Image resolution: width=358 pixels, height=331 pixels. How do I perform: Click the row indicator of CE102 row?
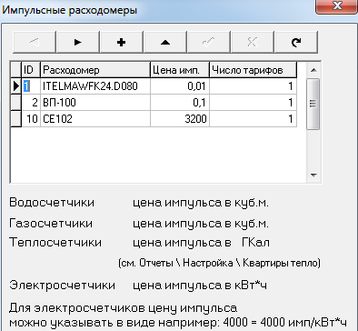click(15, 119)
